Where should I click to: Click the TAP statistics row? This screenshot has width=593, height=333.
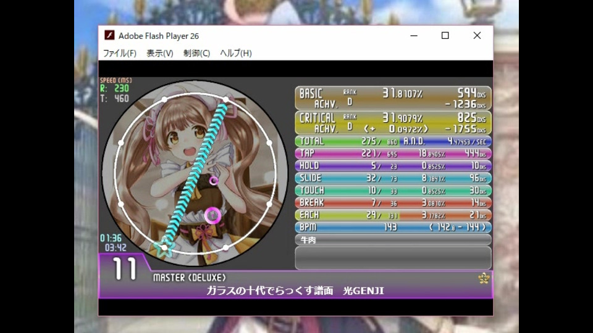pos(393,154)
